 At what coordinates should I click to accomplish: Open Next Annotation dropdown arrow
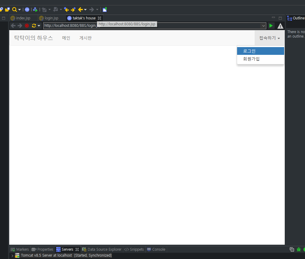coord(50,10)
